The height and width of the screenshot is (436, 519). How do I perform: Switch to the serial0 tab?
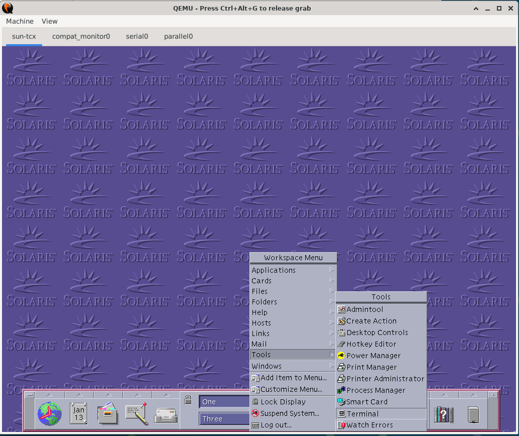137,36
